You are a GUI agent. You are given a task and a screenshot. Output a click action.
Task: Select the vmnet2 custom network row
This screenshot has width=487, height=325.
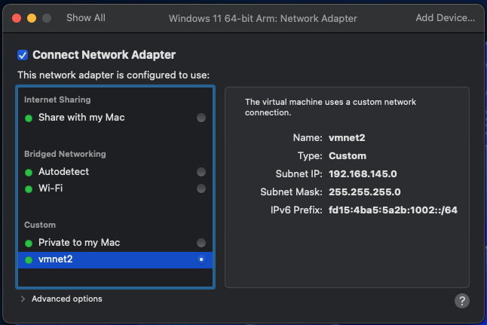pos(115,259)
